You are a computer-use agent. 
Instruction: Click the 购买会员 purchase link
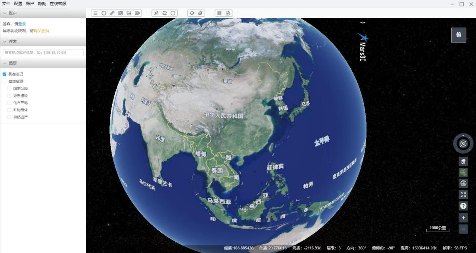[41, 30]
